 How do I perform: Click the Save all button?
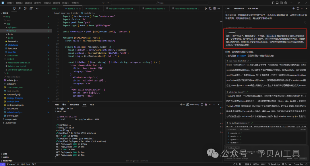click(303, 129)
